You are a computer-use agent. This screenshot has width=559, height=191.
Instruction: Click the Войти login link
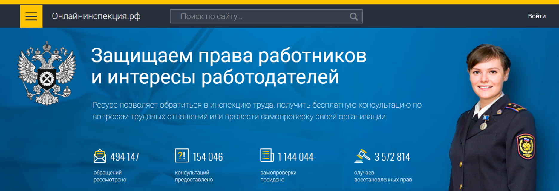click(537, 16)
